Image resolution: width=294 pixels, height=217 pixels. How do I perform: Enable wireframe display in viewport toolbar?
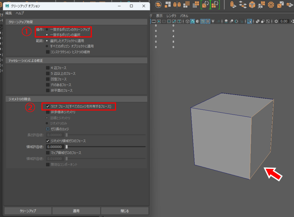tap(187, 21)
